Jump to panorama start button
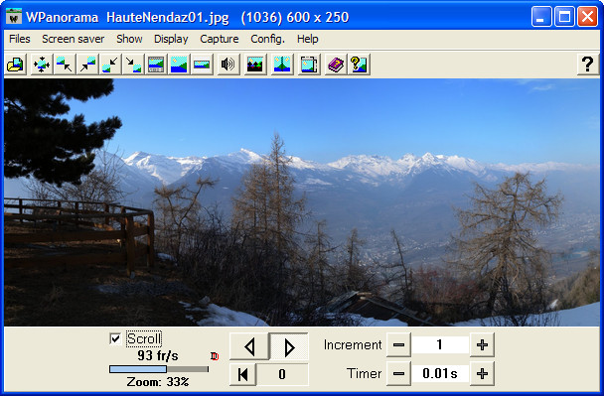 point(243,374)
